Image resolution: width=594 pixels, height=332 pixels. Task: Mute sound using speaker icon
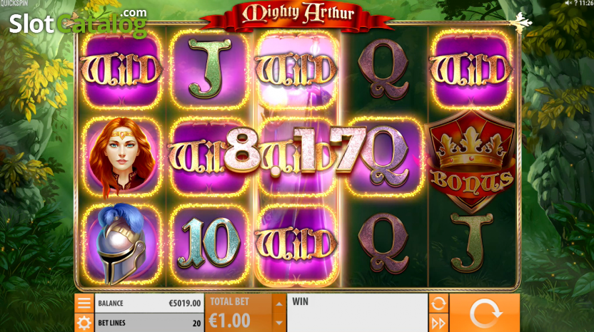click(568, 3)
